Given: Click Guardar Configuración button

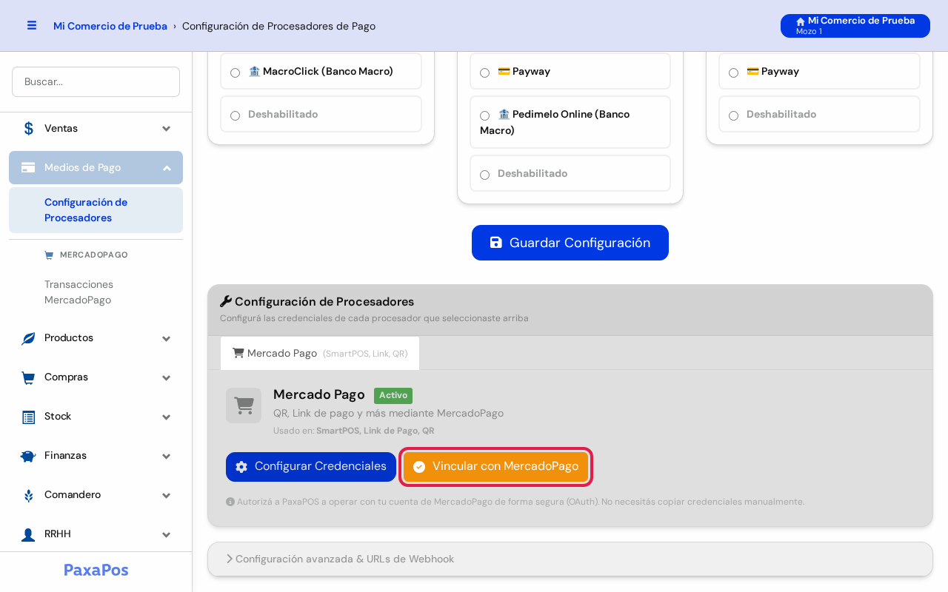Looking at the screenshot, I should click(570, 243).
